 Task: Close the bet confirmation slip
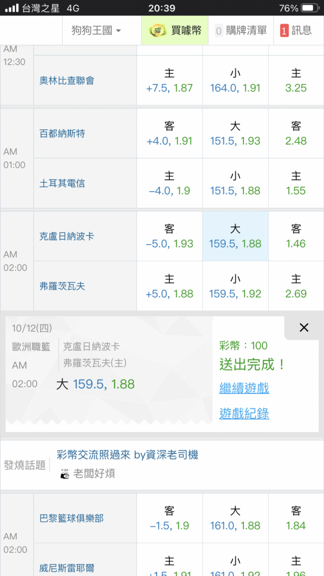(x=304, y=327)
